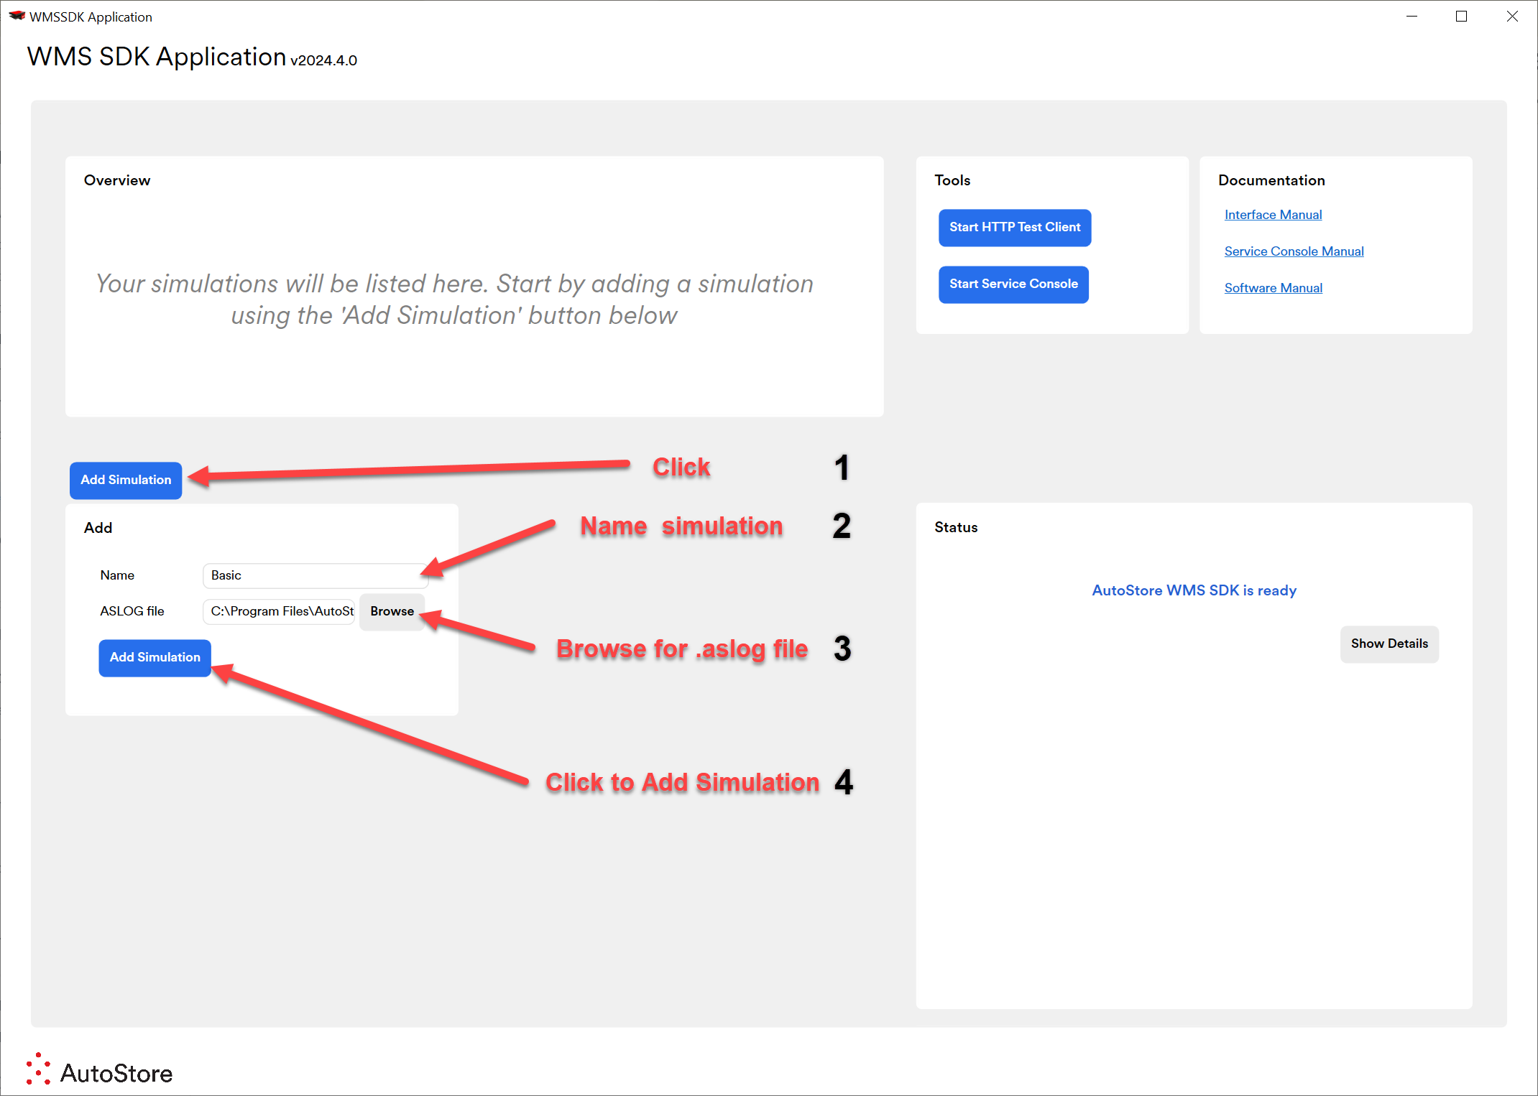Browse for an .aslog file
The image size is (1538, 1096).
(392, 611)
